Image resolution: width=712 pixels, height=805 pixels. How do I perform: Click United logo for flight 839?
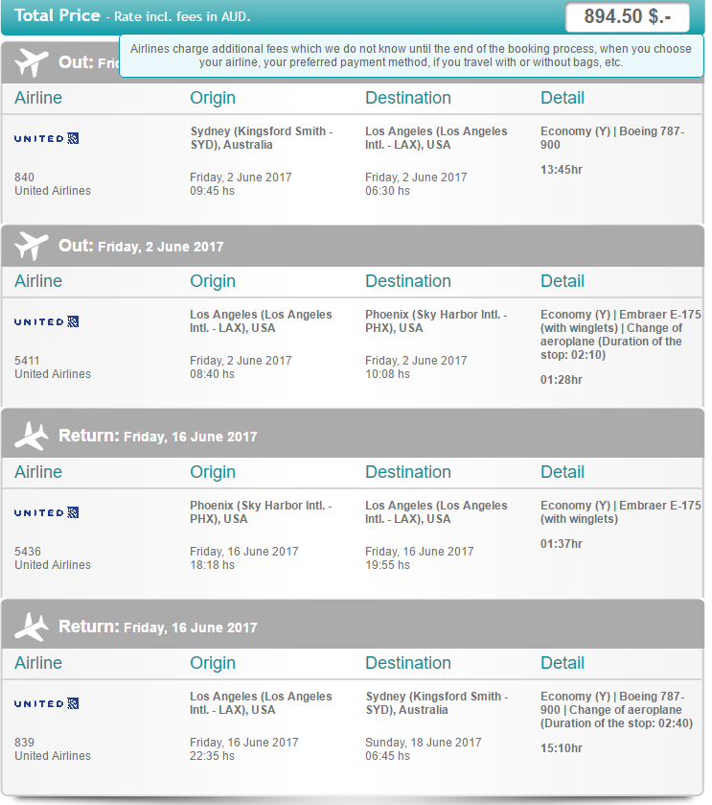coord(46,703)
